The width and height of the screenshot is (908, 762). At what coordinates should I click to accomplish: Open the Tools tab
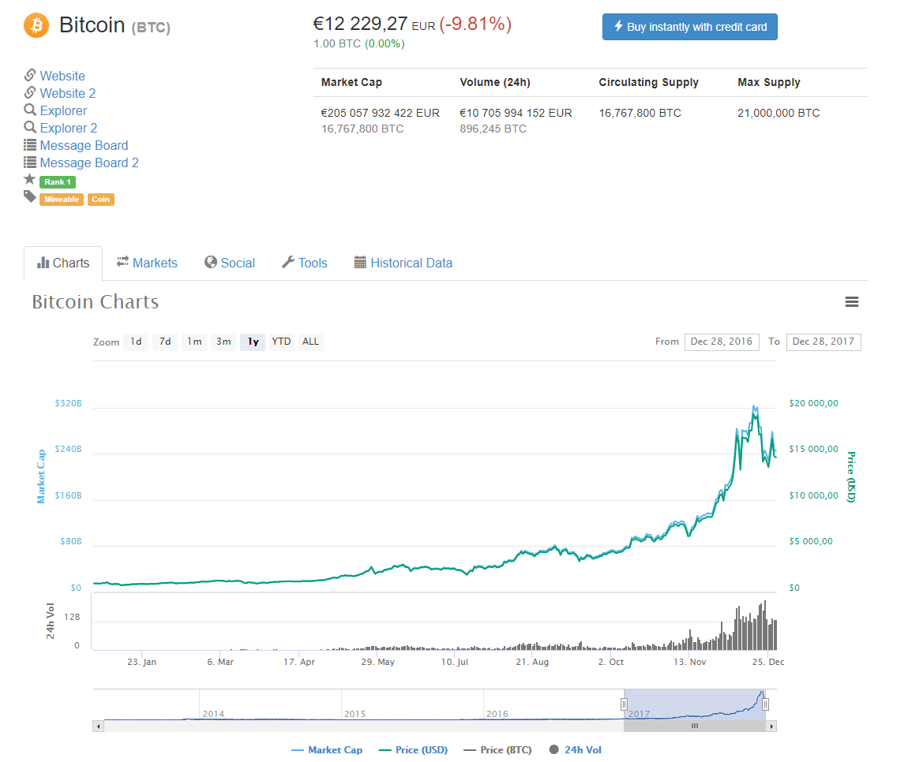coord(305,263)
